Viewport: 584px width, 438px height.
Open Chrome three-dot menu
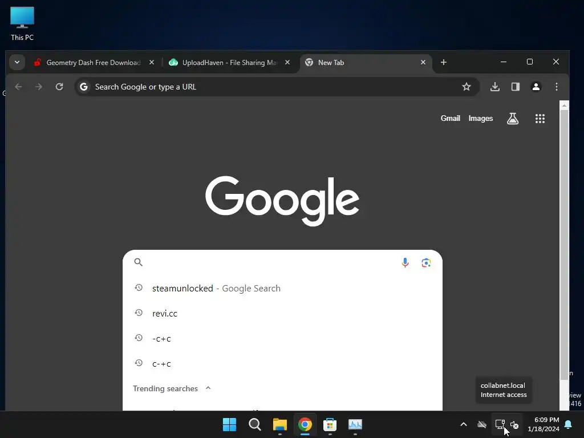pos(557,87)
